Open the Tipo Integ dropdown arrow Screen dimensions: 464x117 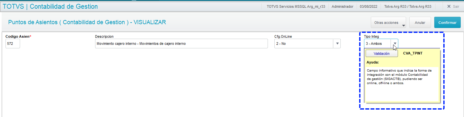(395, 44)
